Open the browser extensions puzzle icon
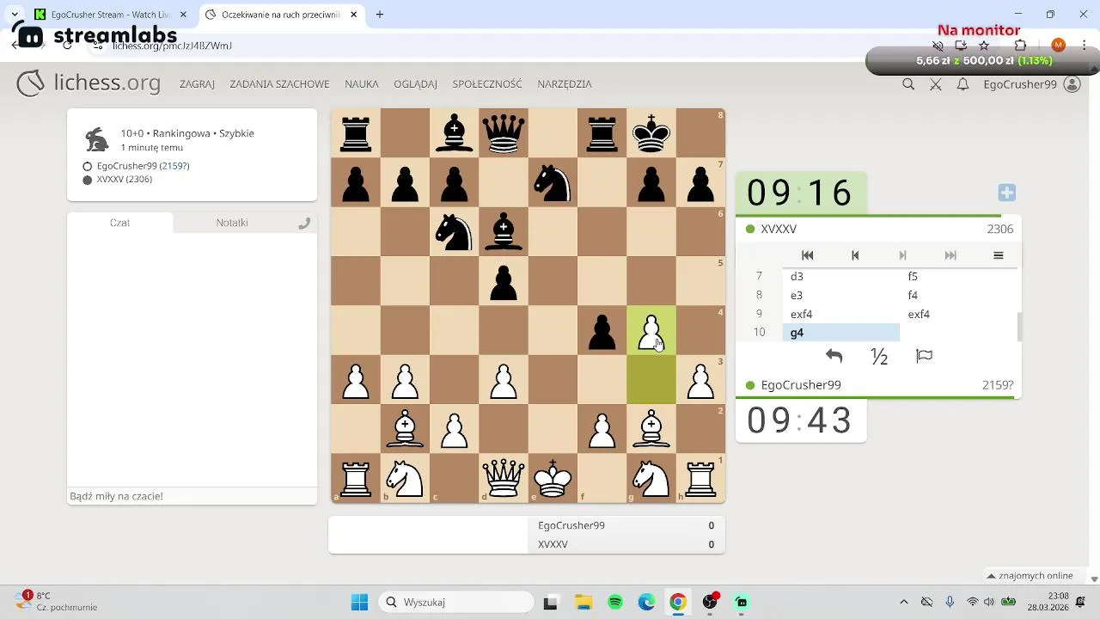Screen dimensions: 1100x619 click(x=1021, y=46)
